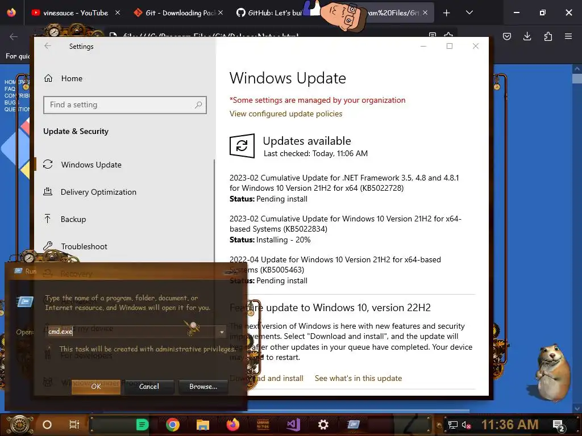Open the Firefox downloads panel
This screenshot has width=582, height=436.
tap(527, 36)
